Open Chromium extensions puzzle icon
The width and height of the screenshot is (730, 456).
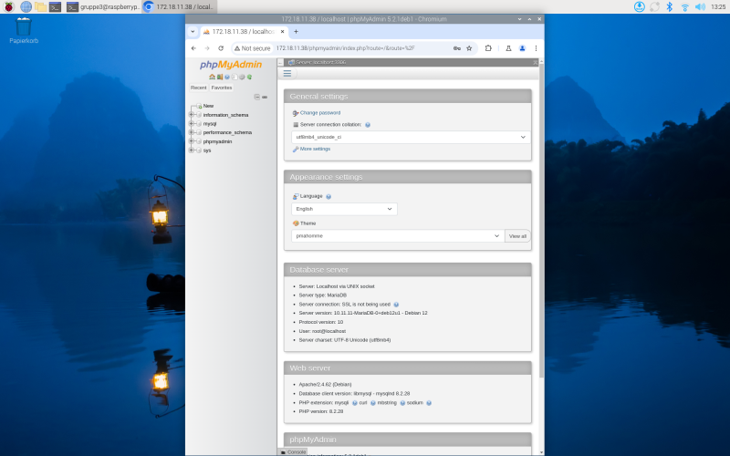coord(488,48)
